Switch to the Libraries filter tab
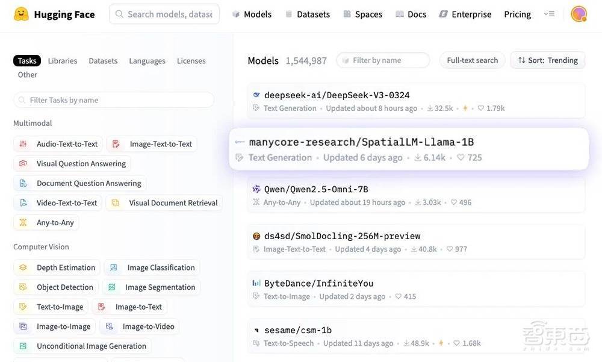The image size is (602, 362). click(x=63, y=61)
